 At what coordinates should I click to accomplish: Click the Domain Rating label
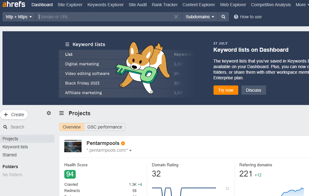[x=165, y=165]
